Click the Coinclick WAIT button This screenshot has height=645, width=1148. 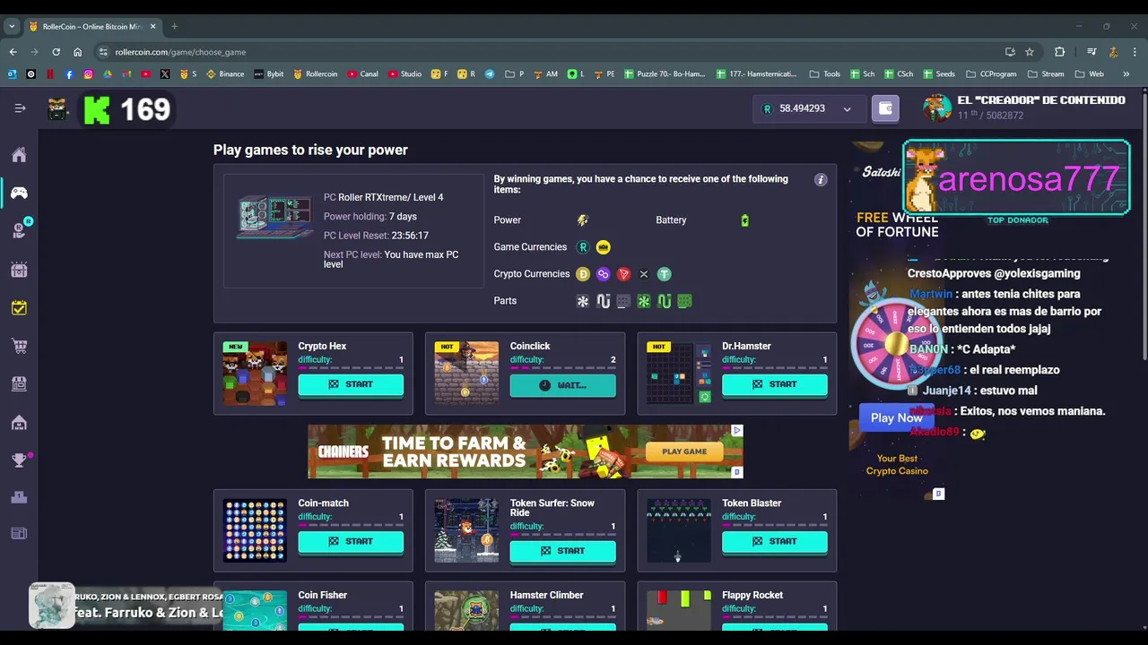[562, 385]
